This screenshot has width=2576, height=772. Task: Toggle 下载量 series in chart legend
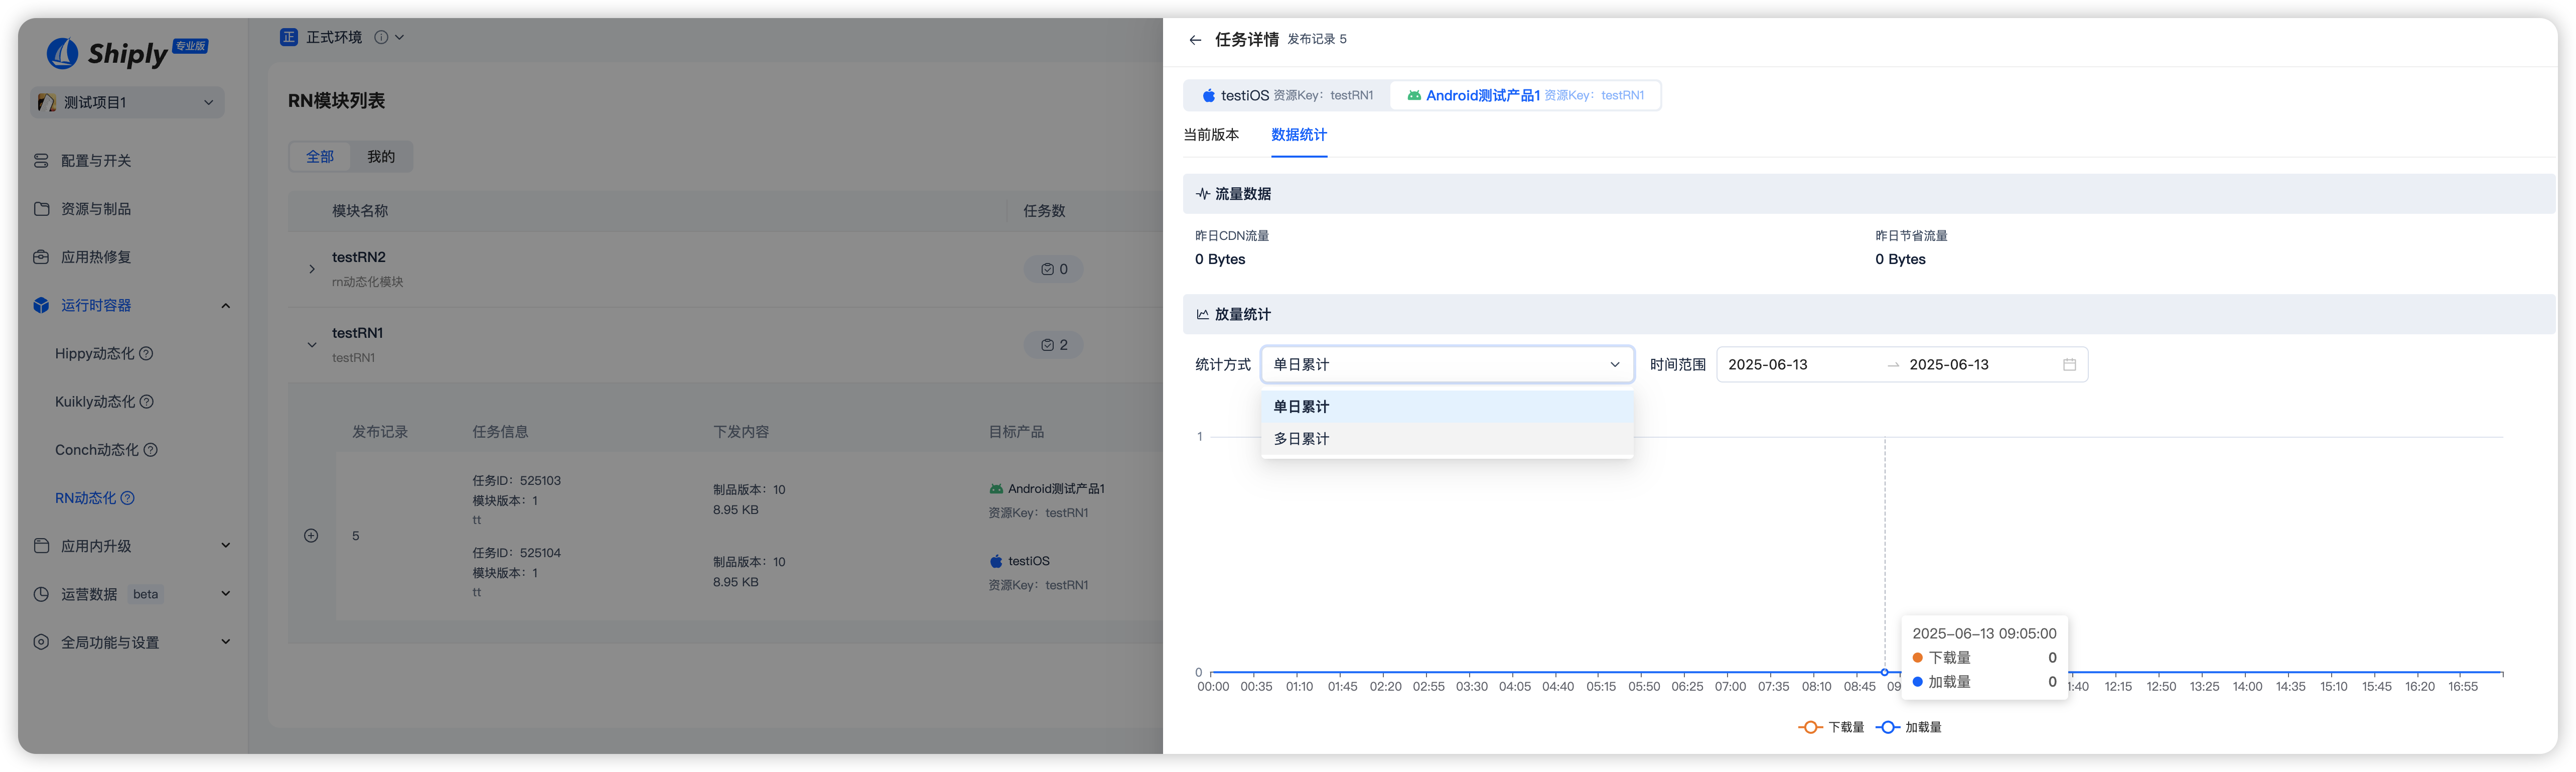[x=1831, y=727]
